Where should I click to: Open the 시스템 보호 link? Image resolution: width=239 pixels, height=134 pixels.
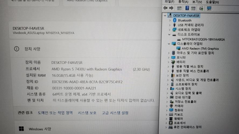(x=87, y=113)
